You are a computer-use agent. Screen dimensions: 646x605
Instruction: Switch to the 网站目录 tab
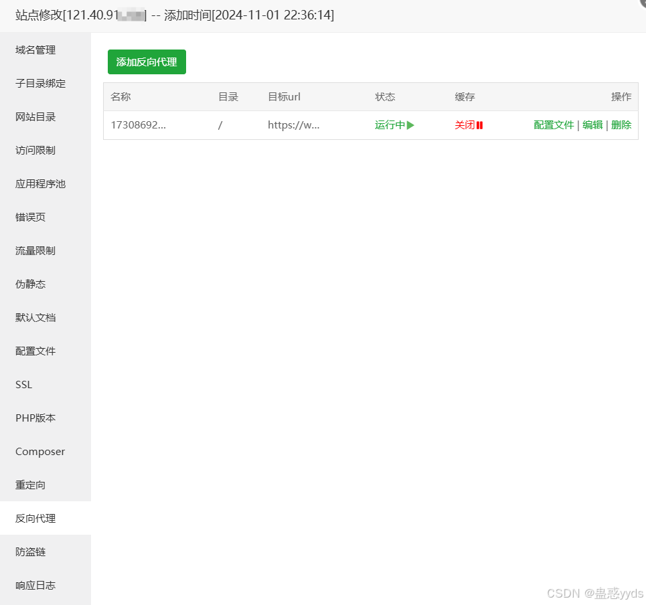coord(46,117)
